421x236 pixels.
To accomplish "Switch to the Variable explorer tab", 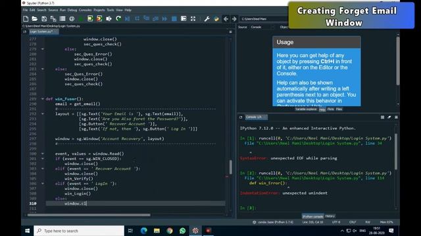I will click(306, 109).
